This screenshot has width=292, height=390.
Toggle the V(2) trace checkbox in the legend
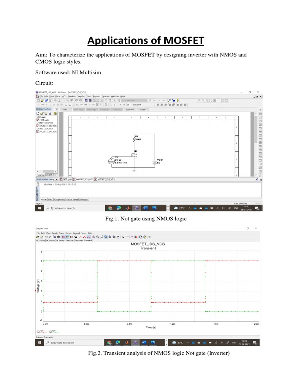tap(51, 332)
